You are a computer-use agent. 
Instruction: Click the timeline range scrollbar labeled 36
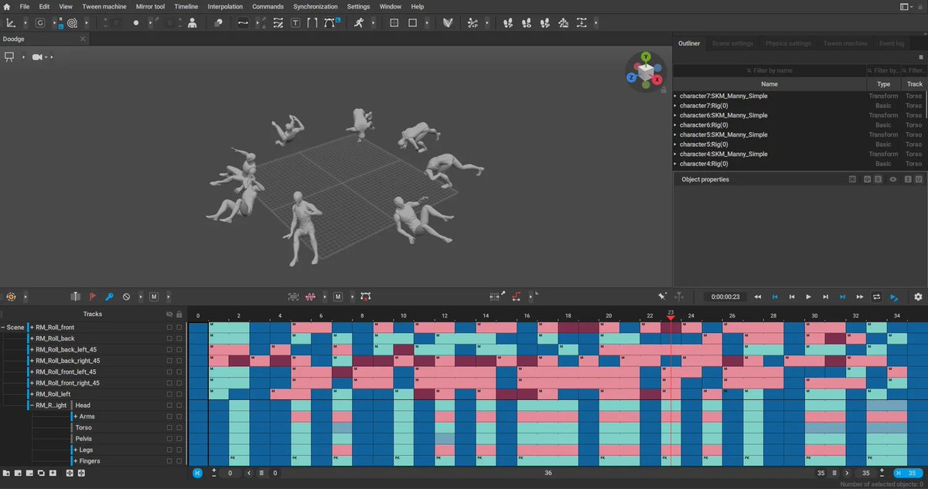pyautogui.click(x=548, y=473)
